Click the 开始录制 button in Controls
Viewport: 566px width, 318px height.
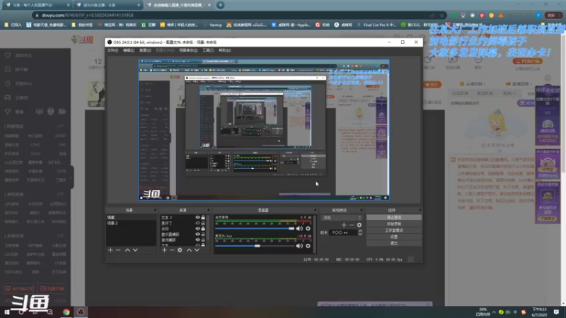[x=394, y=224]
